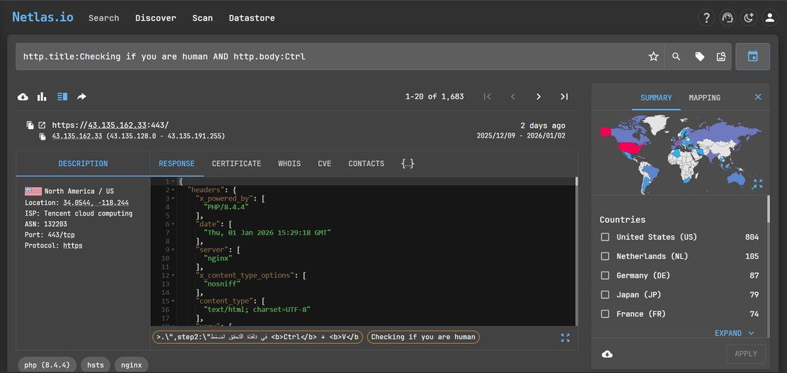This screenshot has height=373, width=787.
Task: Go to previous results page
Action: (x=513, y=96)
